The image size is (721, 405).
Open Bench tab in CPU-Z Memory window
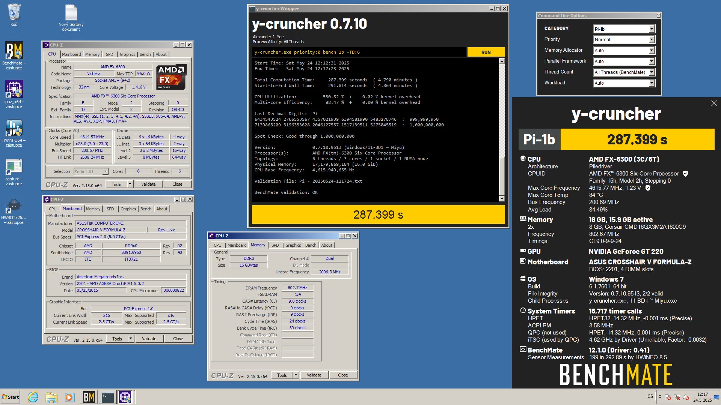click(x=311, y=245)
